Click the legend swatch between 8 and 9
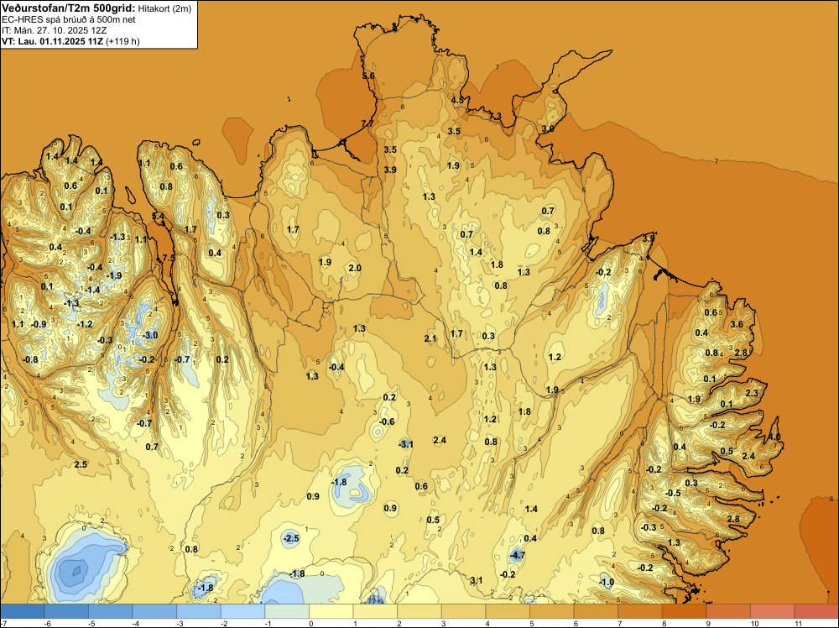Viewport: 839px width, 628px height. (x=684, y=611)
